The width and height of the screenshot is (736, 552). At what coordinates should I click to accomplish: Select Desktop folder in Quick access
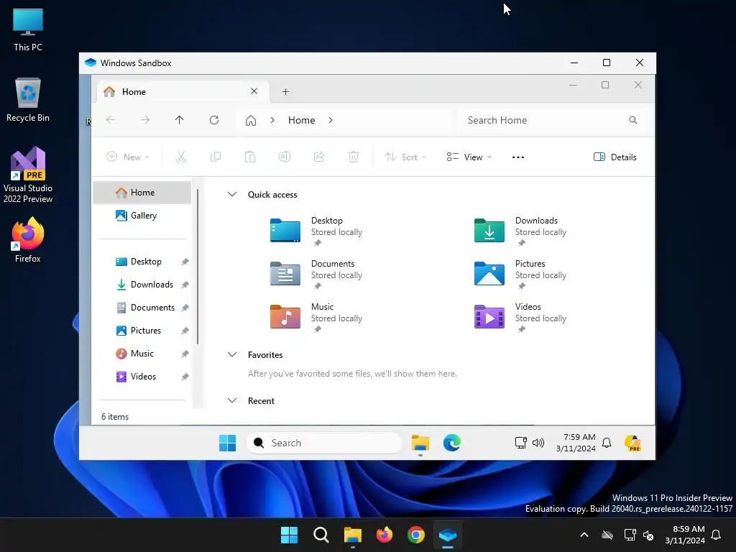pyautogui.click(x=317, y=231)
